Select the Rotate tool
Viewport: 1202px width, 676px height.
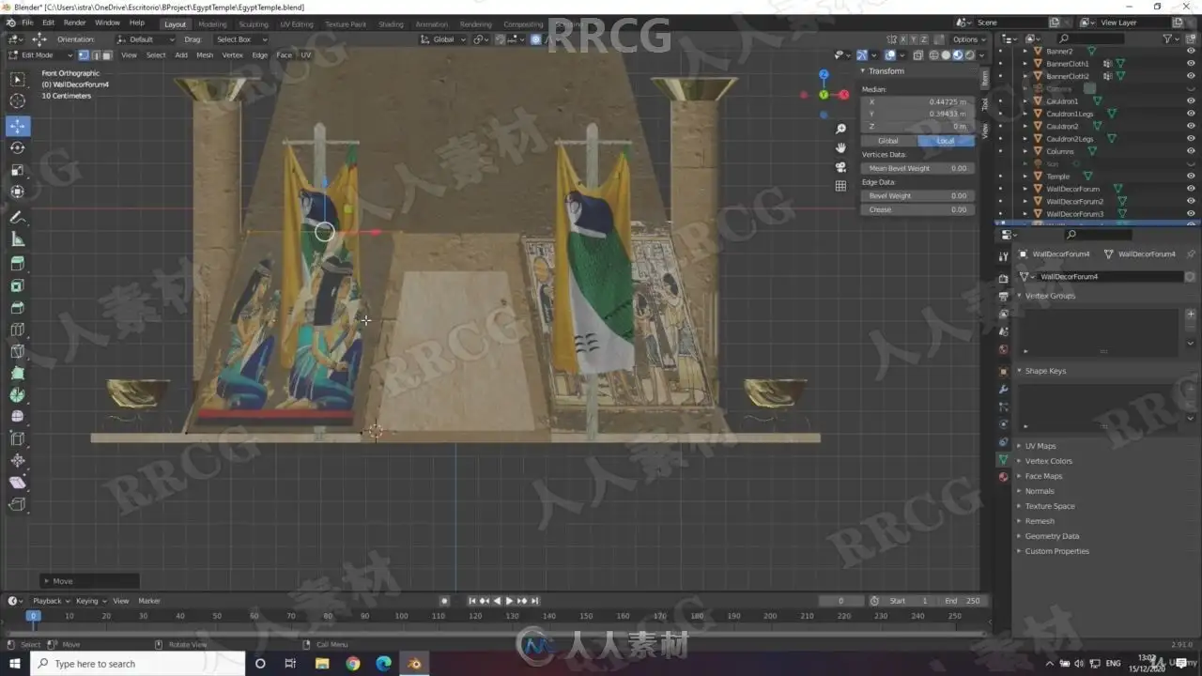pos(18,148)
